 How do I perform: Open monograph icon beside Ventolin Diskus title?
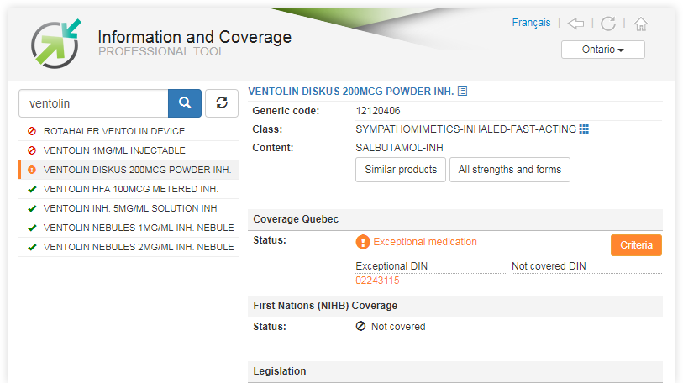[463, 91]
